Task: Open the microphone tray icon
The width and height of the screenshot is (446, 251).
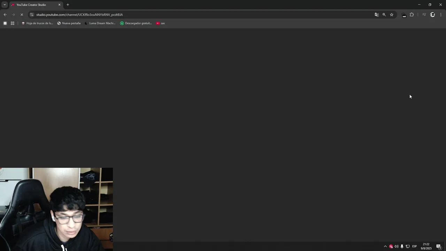Action: click(402, 246)
